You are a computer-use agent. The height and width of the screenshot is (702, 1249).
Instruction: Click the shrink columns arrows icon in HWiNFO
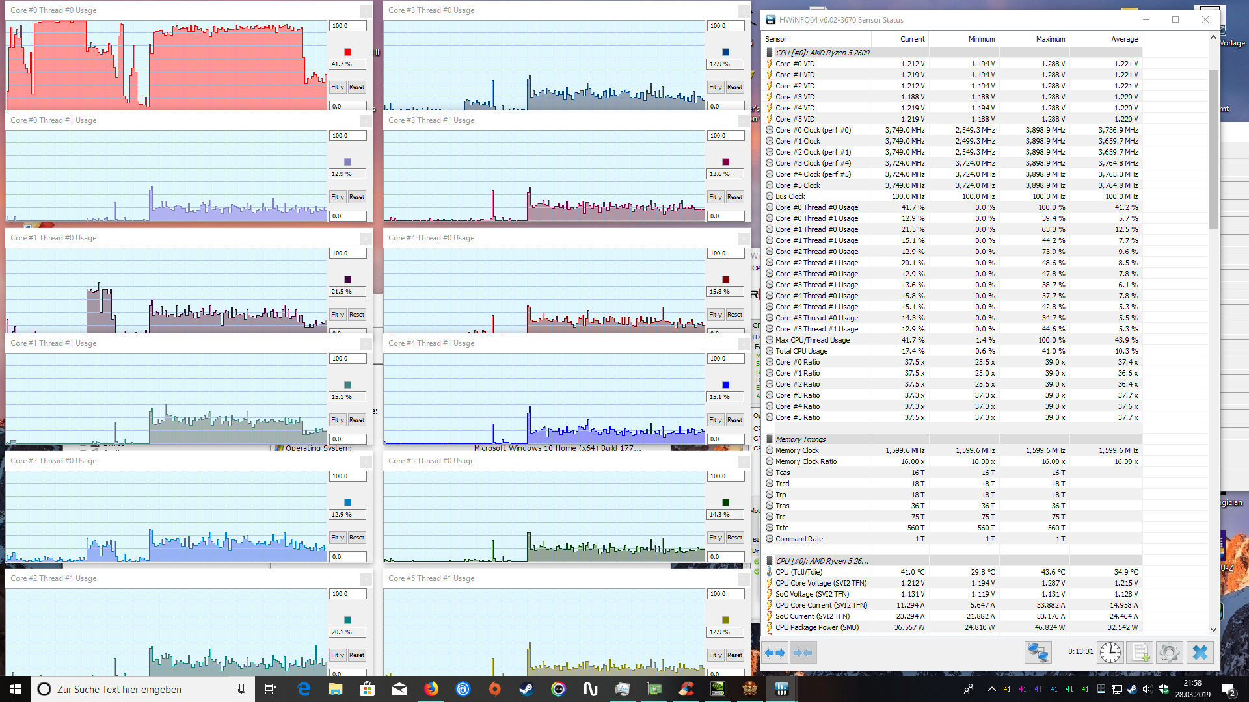click(x=803, y=653)
